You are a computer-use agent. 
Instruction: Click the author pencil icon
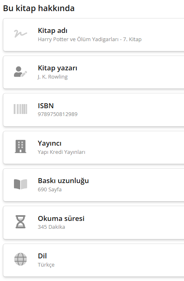coord(21,72)
